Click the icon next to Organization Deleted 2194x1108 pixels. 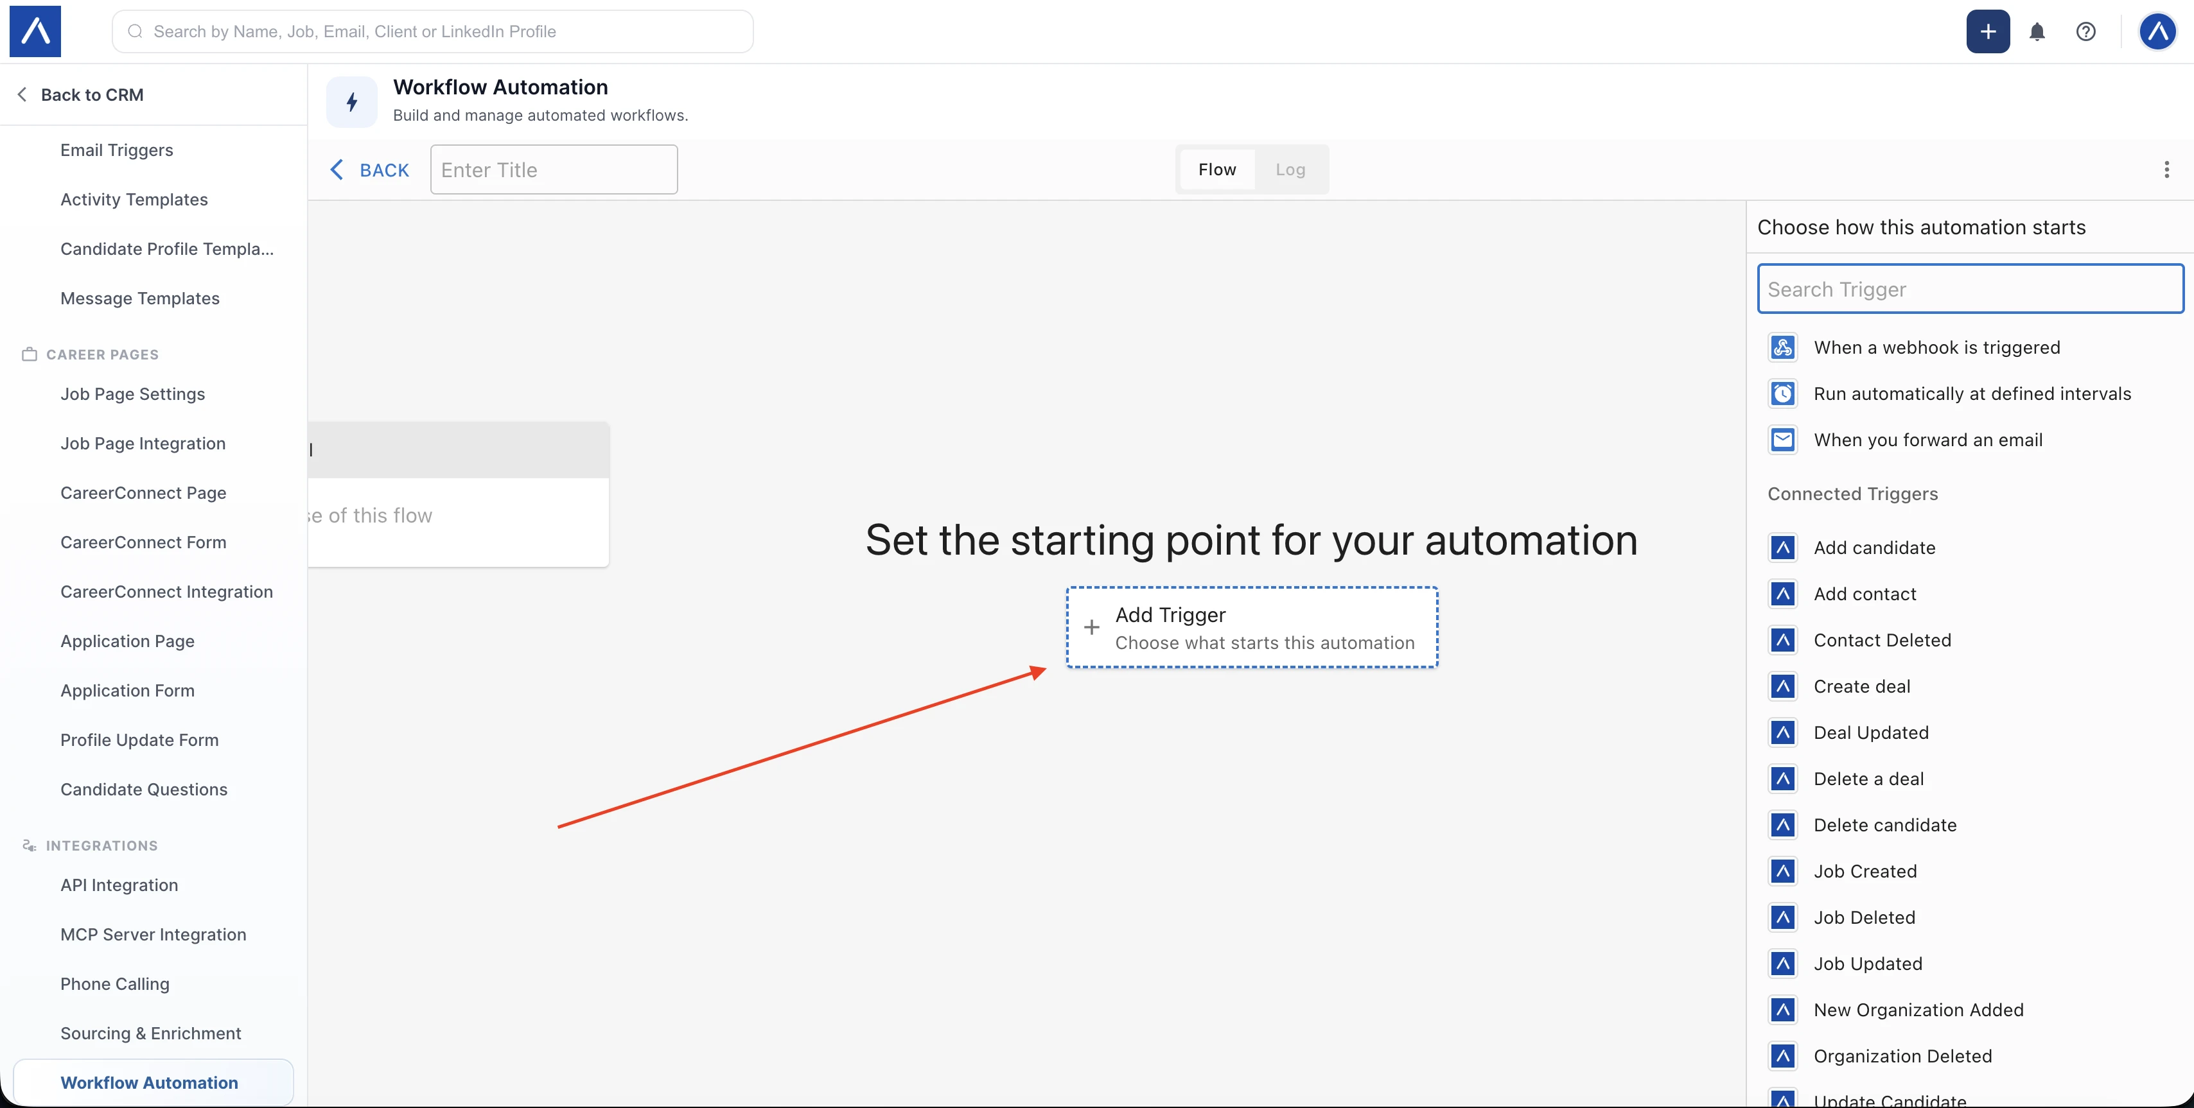tap(1783, 1056)
